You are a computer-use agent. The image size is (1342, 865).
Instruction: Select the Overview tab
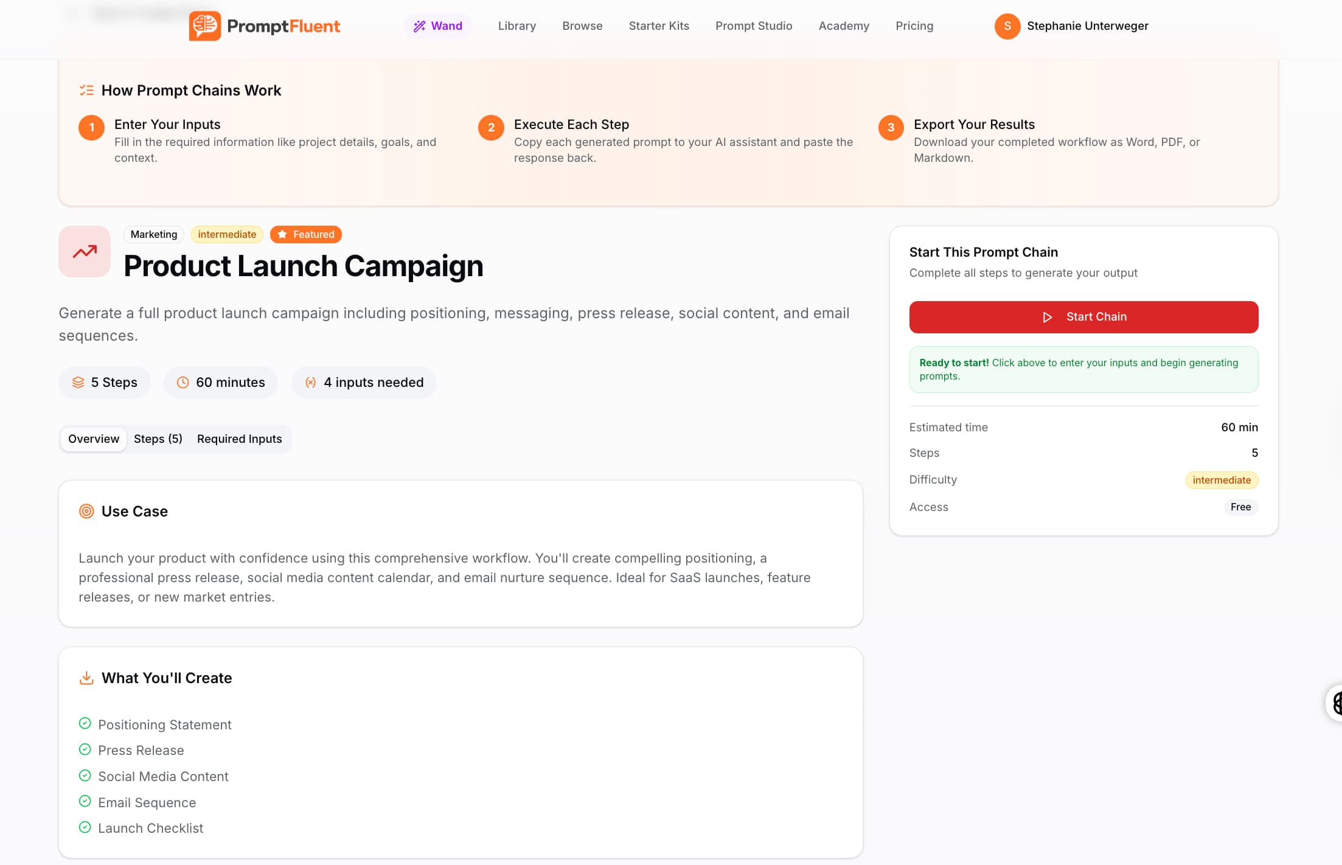(94, 439)
